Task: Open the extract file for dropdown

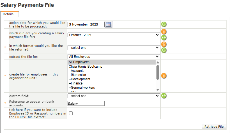Action: 114,57
